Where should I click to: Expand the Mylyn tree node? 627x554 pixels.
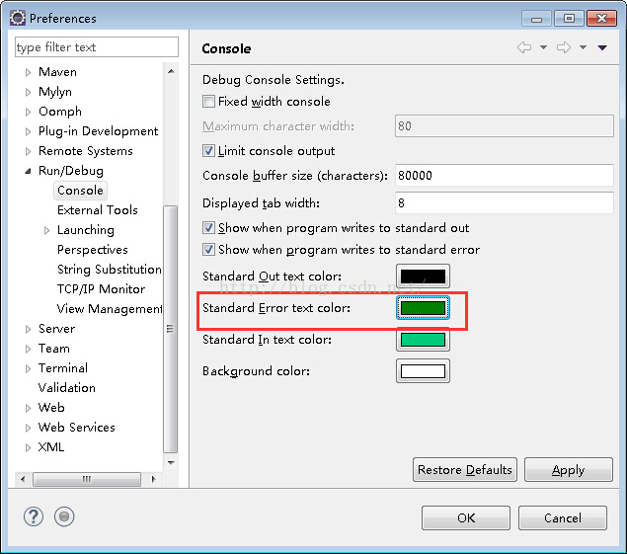[x=28, y=92]
